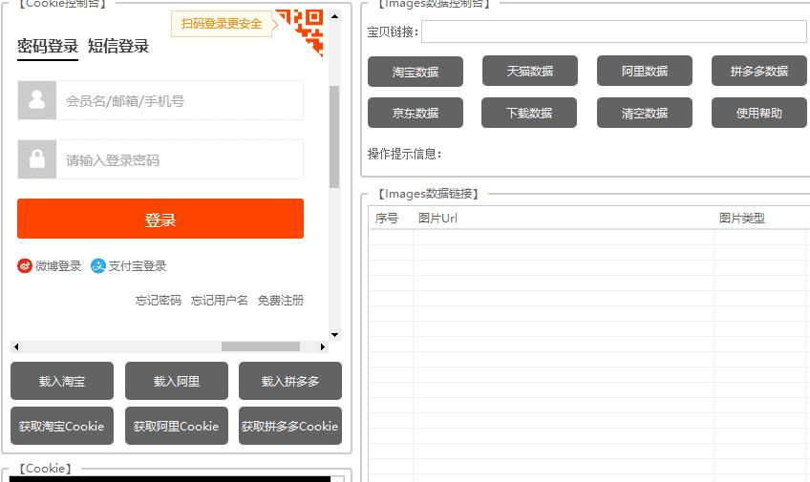Click the scroll up arrow in login panel

coord(334,16)
